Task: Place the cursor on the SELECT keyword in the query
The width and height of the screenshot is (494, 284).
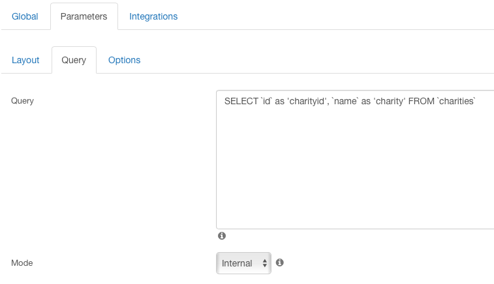Action: tap(241, 101)
